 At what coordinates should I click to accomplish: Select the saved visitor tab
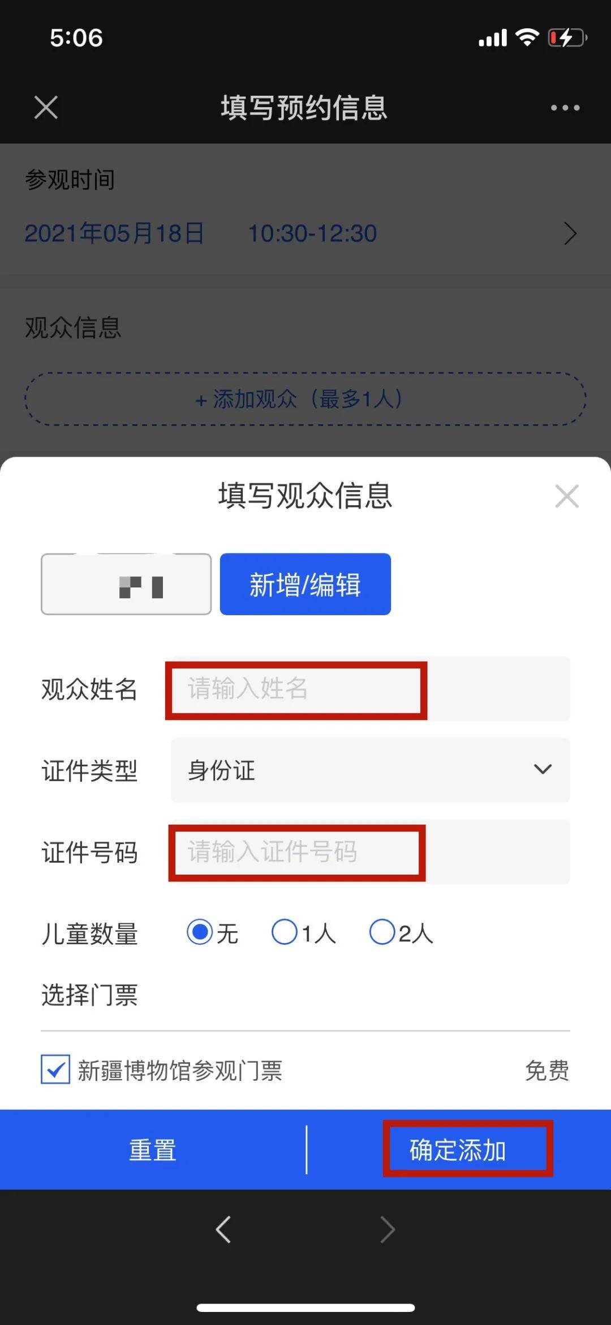(x=126, y=584)
